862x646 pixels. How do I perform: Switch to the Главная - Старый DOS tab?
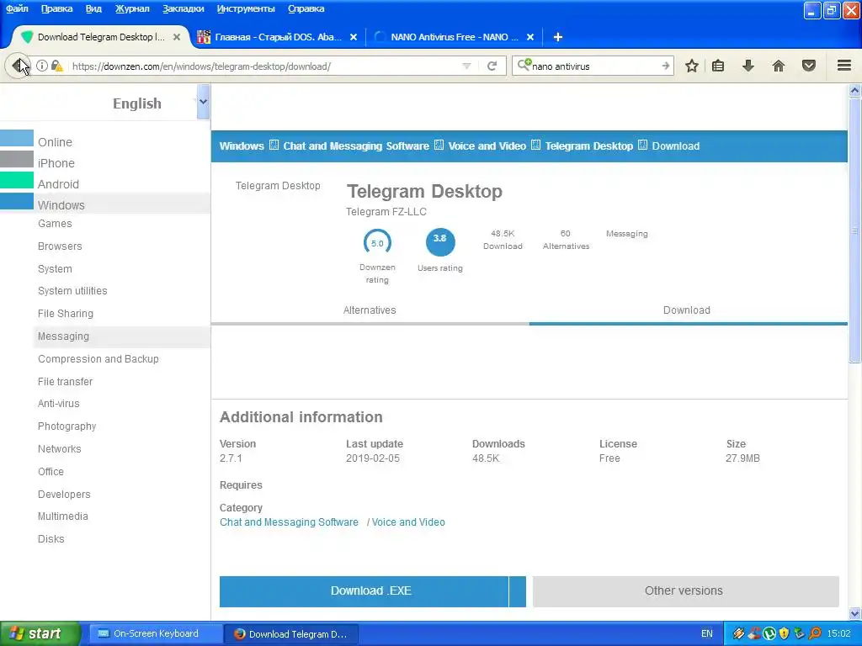[278, 37]
